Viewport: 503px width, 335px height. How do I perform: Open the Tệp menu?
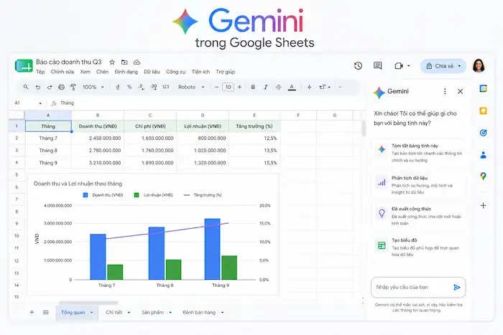40,72
